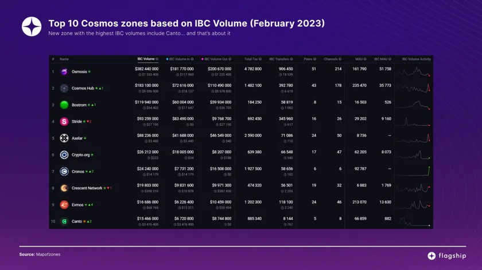Click the Cosmos Hub zone logo icon
Screen dimensions: 482x270
[x=64, y=88]
